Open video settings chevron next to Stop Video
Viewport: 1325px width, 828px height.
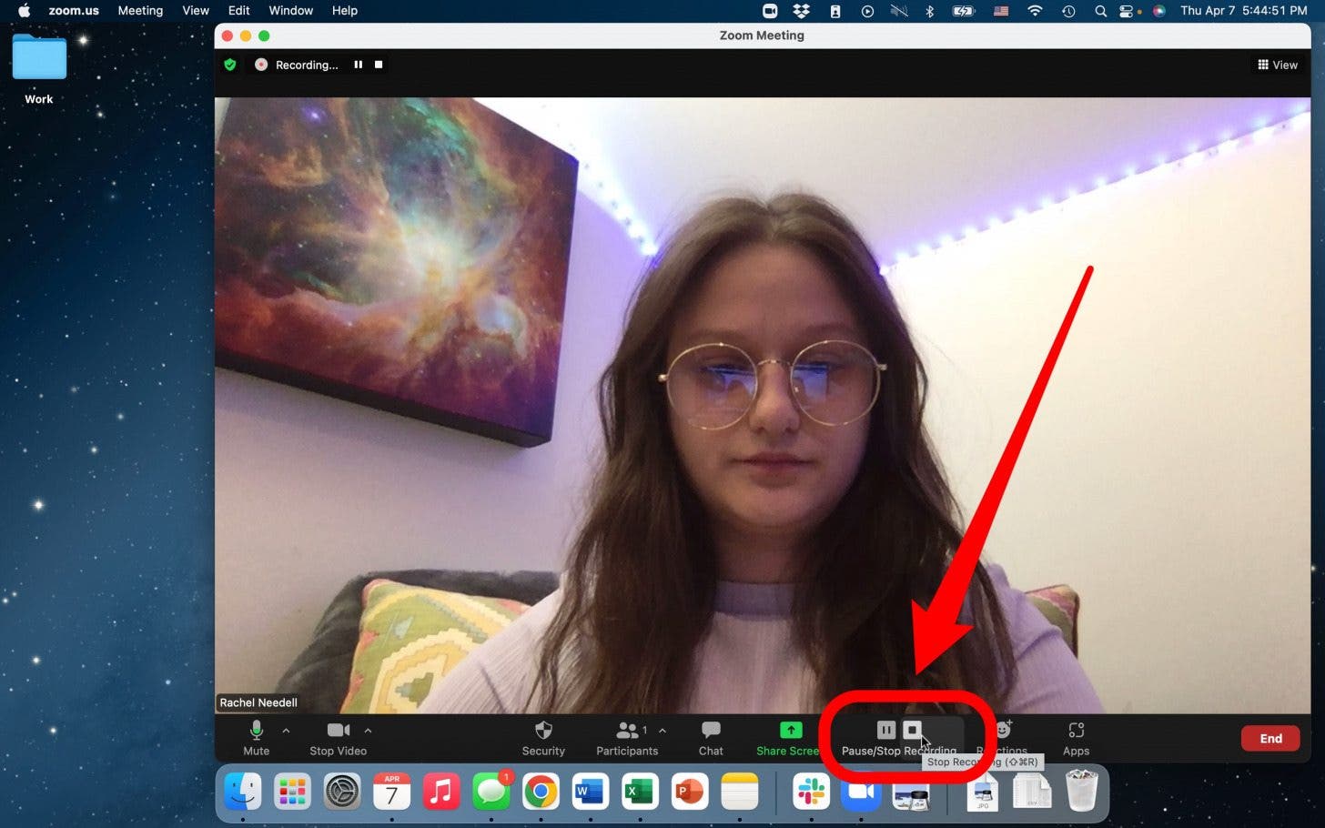368,731
